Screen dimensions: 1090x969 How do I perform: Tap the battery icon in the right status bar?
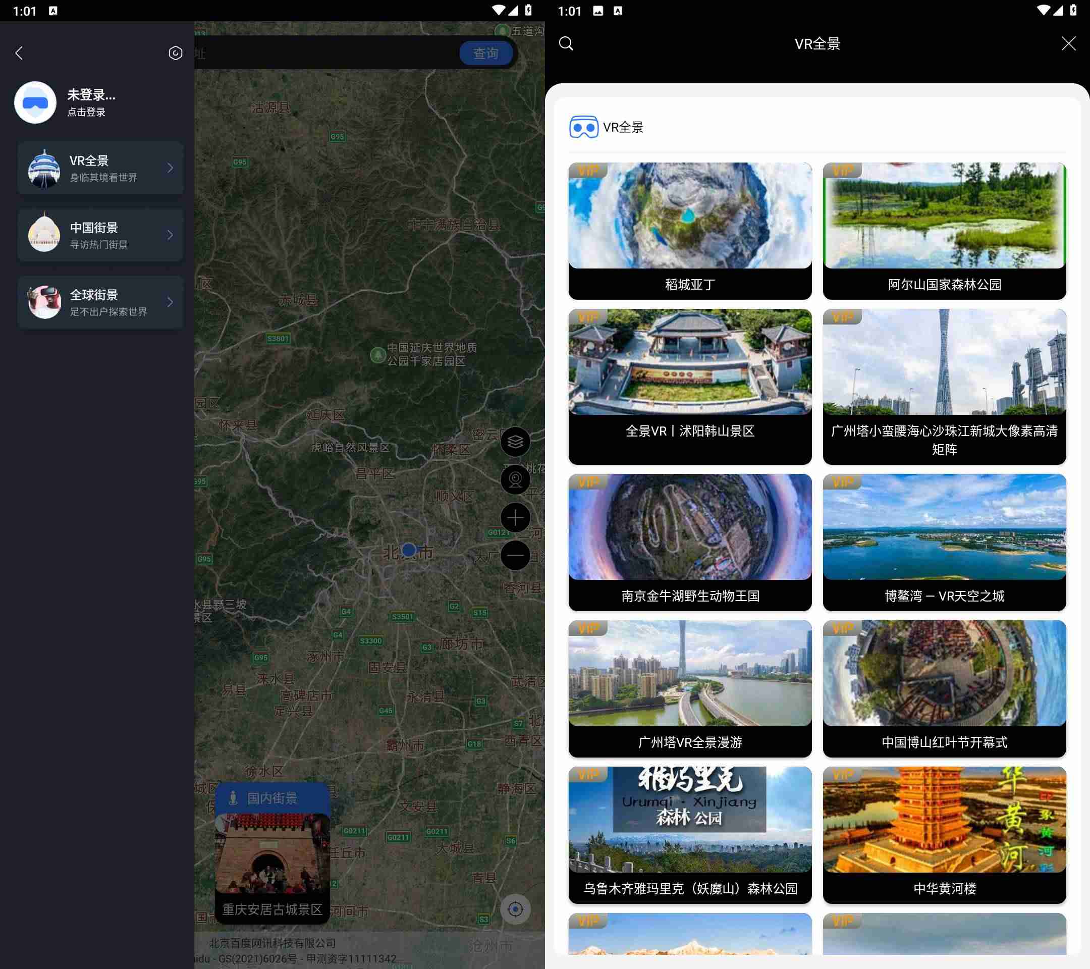tap(1073, 10)
